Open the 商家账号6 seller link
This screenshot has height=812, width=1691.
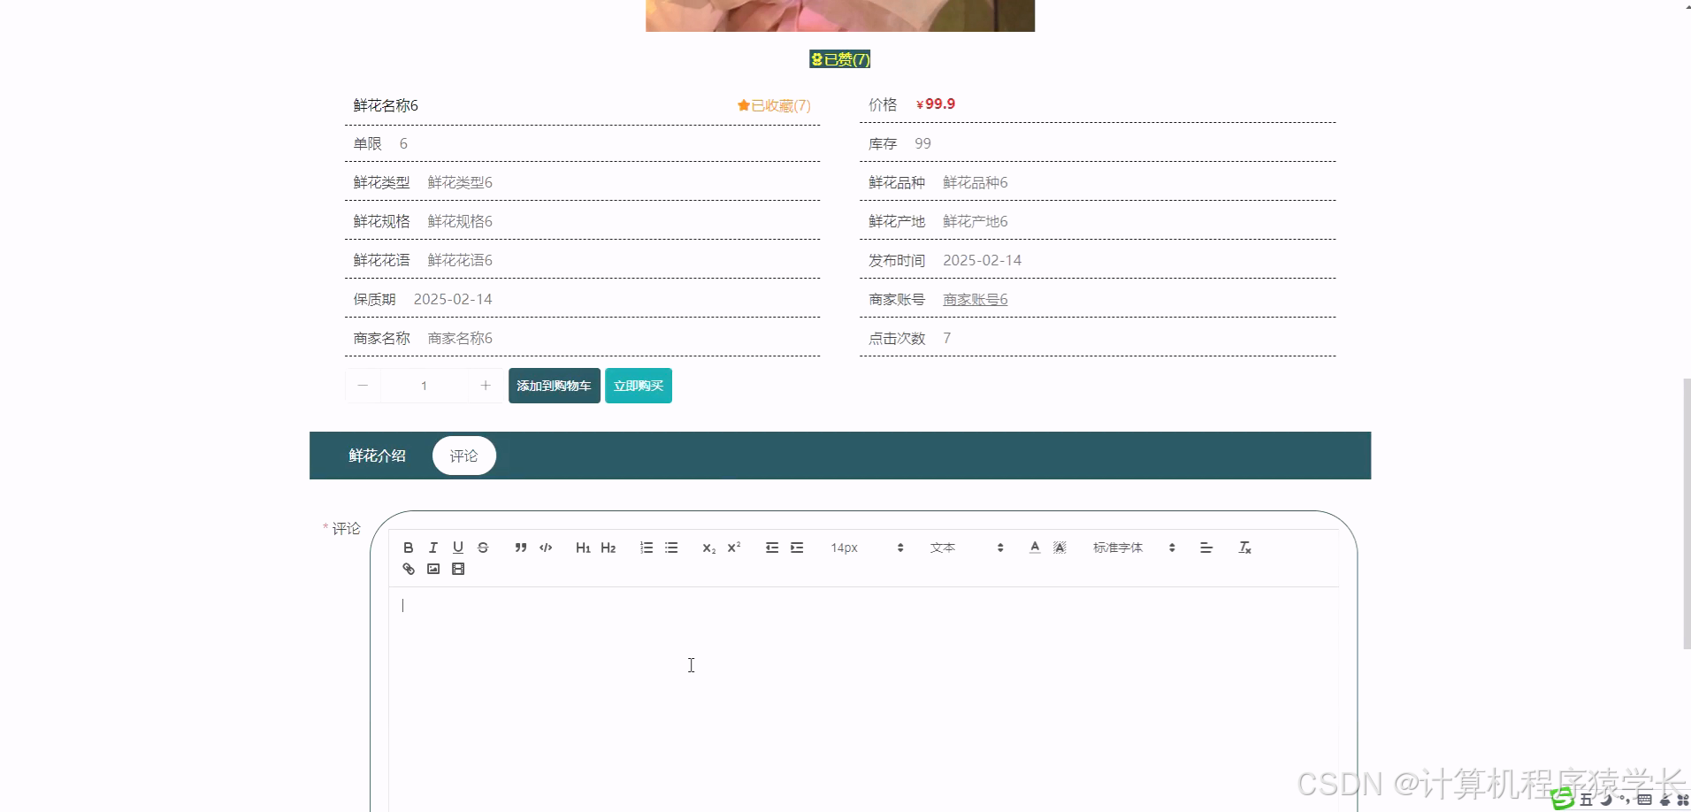(x=974, y=299)
